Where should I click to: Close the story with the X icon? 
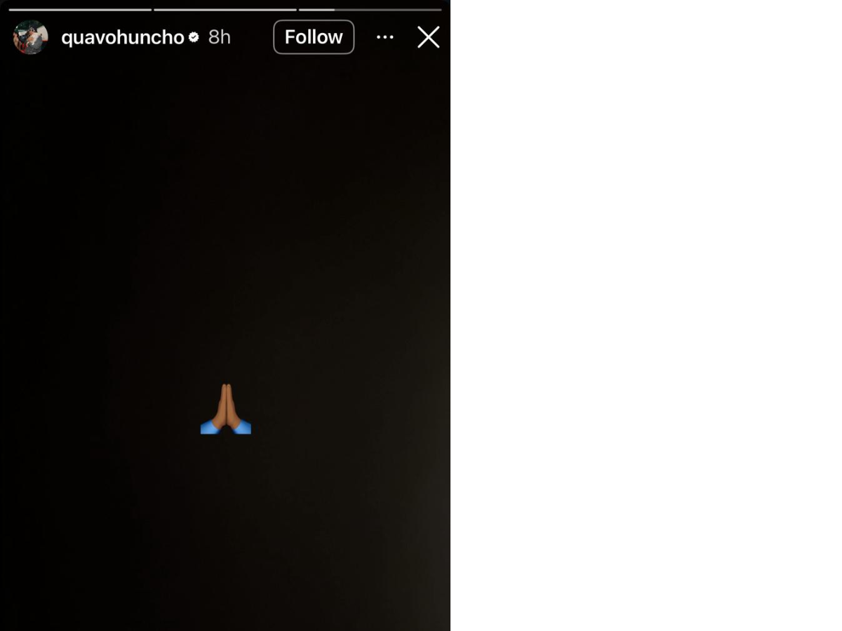tap(428, 37)
